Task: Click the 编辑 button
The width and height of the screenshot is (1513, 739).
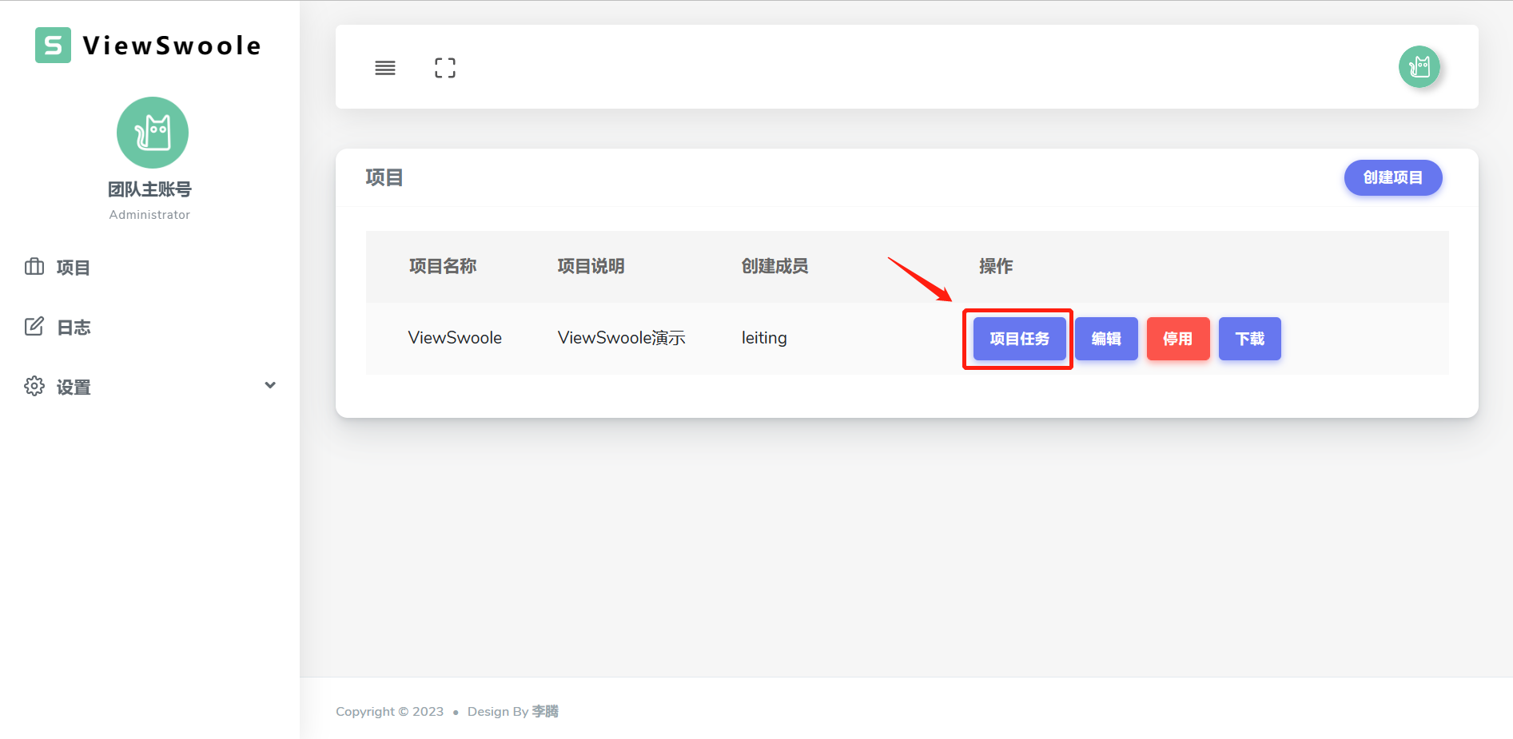Action: 1106,339
